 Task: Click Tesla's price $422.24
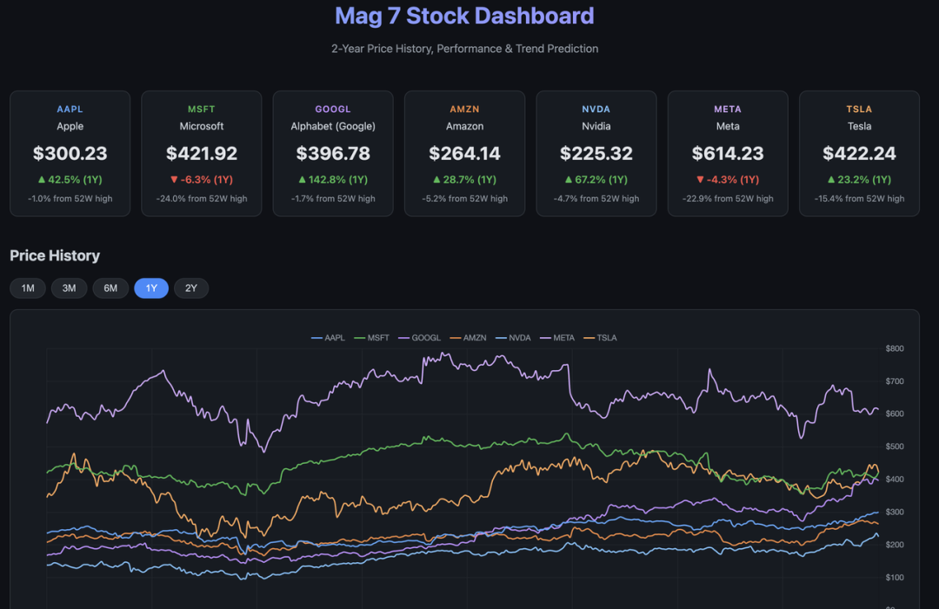coord(859,154)
